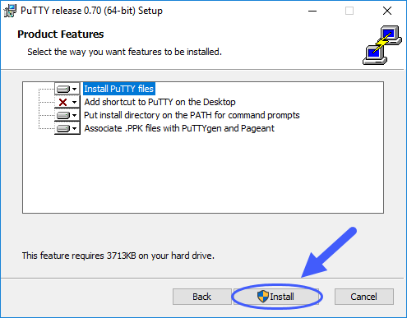This screenshot has height=318, width=407.
Task: Open dropdown arrow for Install PuTTY files
Action: click(74, 89)
